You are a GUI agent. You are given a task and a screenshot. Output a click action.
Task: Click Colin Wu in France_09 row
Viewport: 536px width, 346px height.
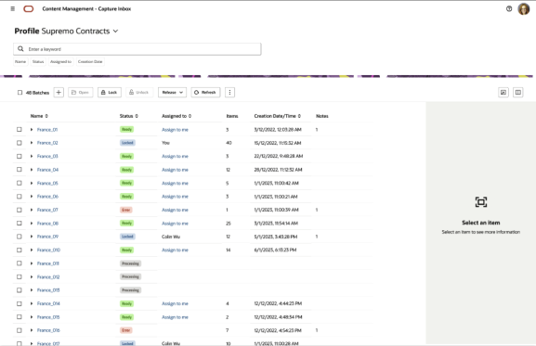pyautogui.click(x=171, y=237)
